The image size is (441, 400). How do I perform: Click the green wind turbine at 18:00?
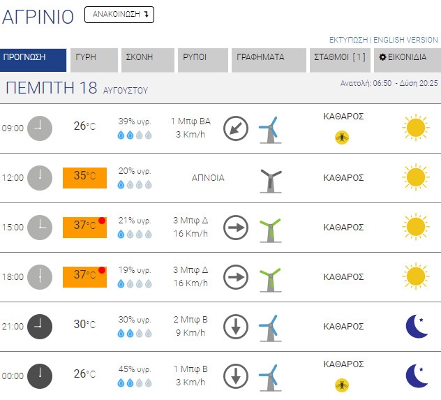(270, 277)
